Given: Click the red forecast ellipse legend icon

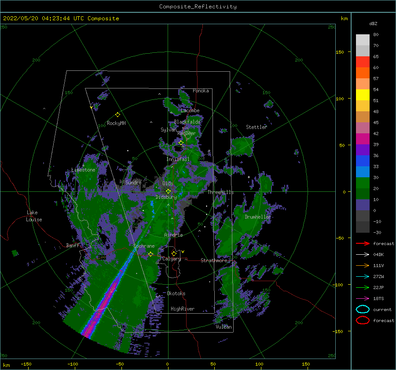Looking at the screenshot, I should pos(363,320).
